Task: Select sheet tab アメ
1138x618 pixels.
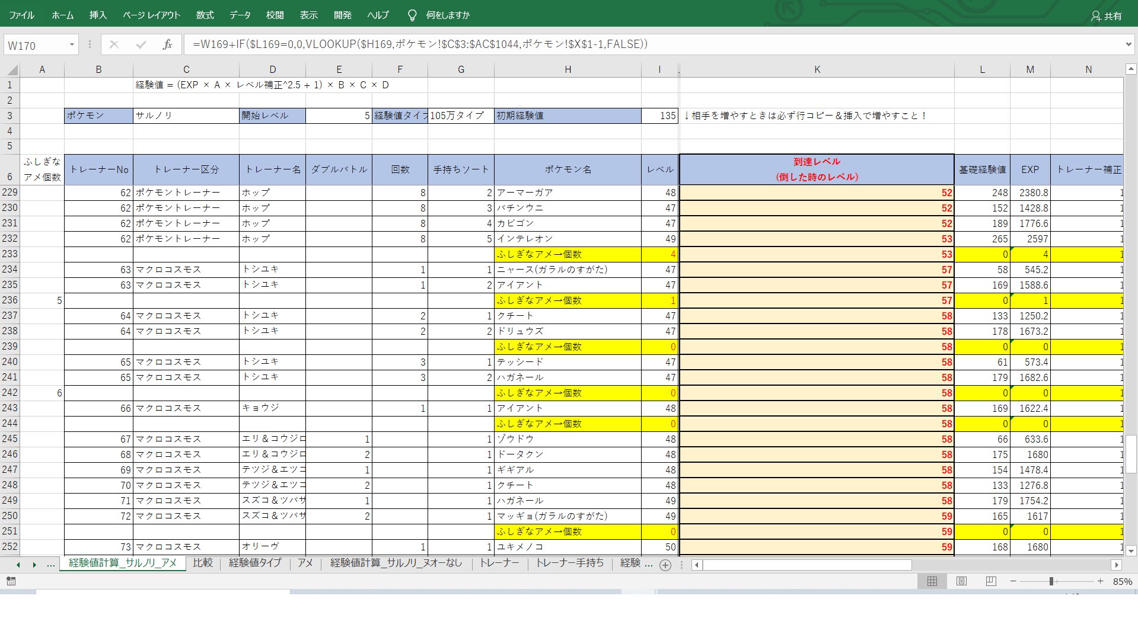Action: 305,563
